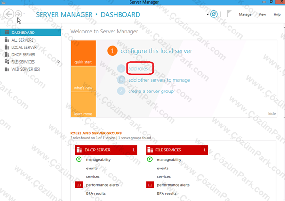
Task: Click the DASHBOARD breadcrumb title
Action: (x=120, y=15)
